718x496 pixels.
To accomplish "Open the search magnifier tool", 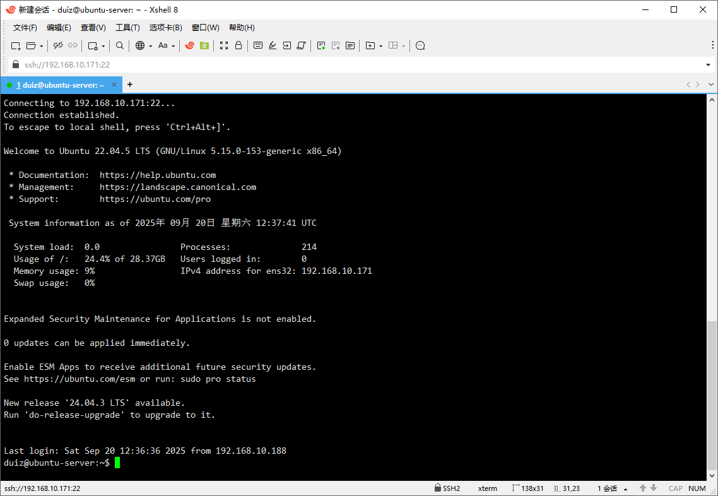I will [120, 45].
